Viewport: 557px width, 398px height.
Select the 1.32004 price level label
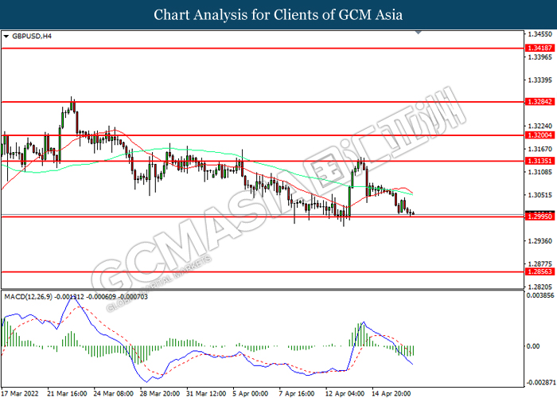pyautogui.click(x=539, y=135)
